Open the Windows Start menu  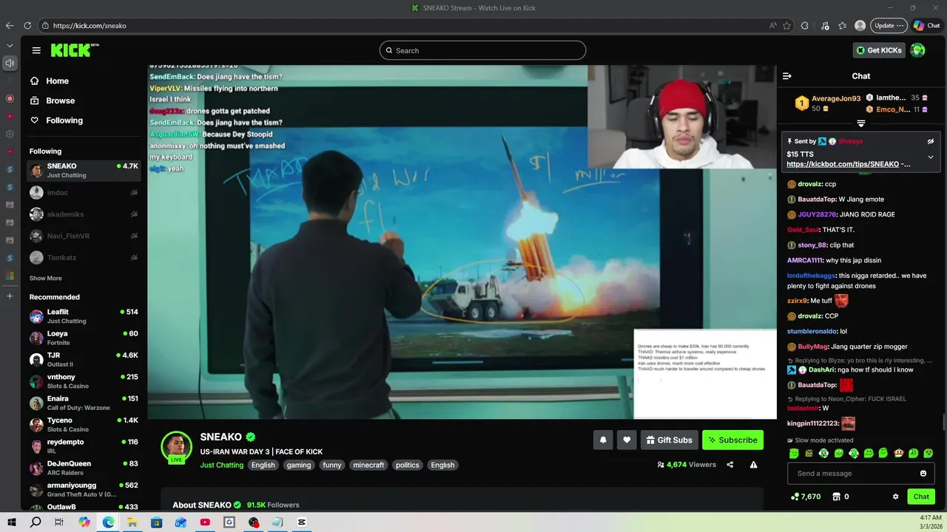point(13,522)
